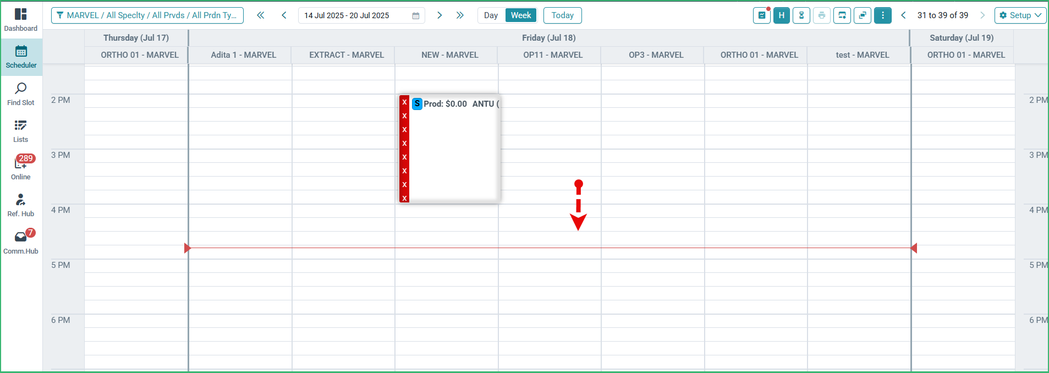Screen dimensions: 1049x373
Task: Click OP11 - MARVEL column header
Action: tap(553, 55)
